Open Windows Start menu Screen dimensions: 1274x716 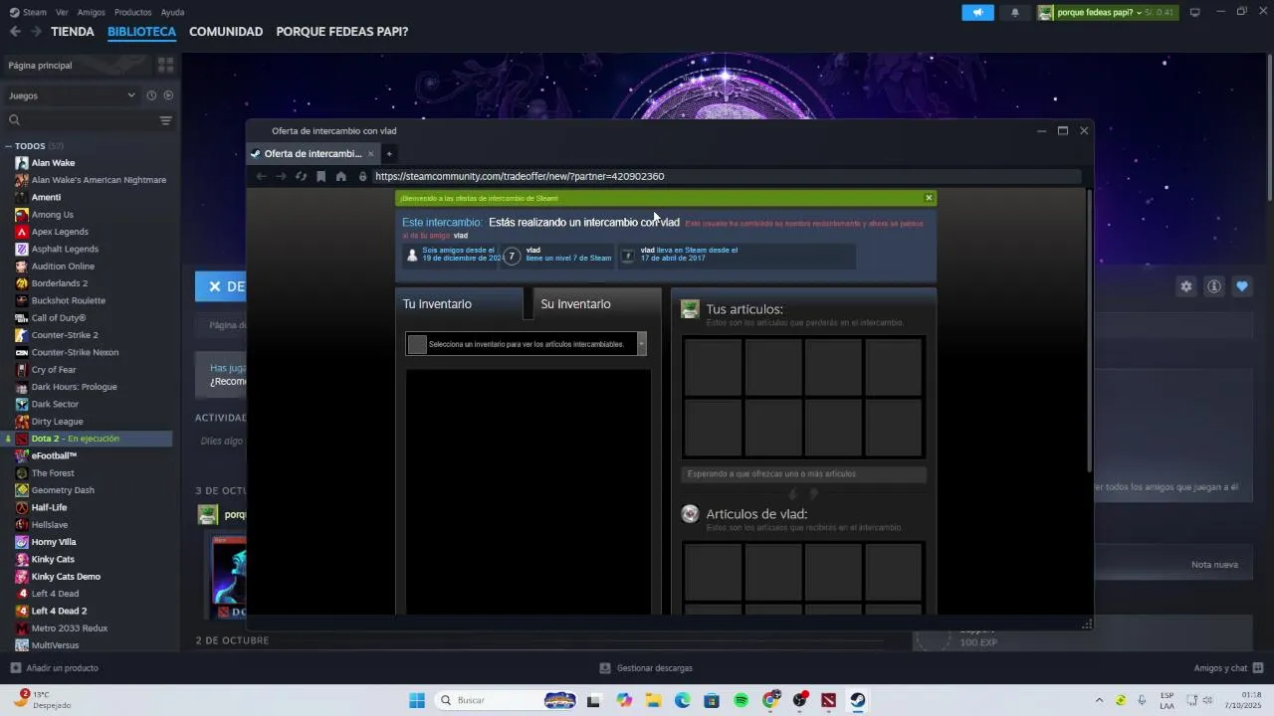pyautogui.click(x=417, y=700)
